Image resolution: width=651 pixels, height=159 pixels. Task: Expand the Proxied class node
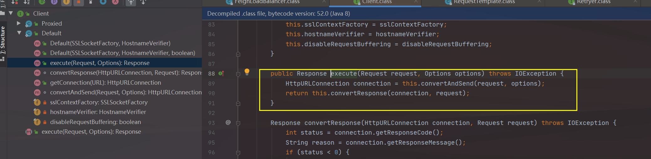pos(19,23)
